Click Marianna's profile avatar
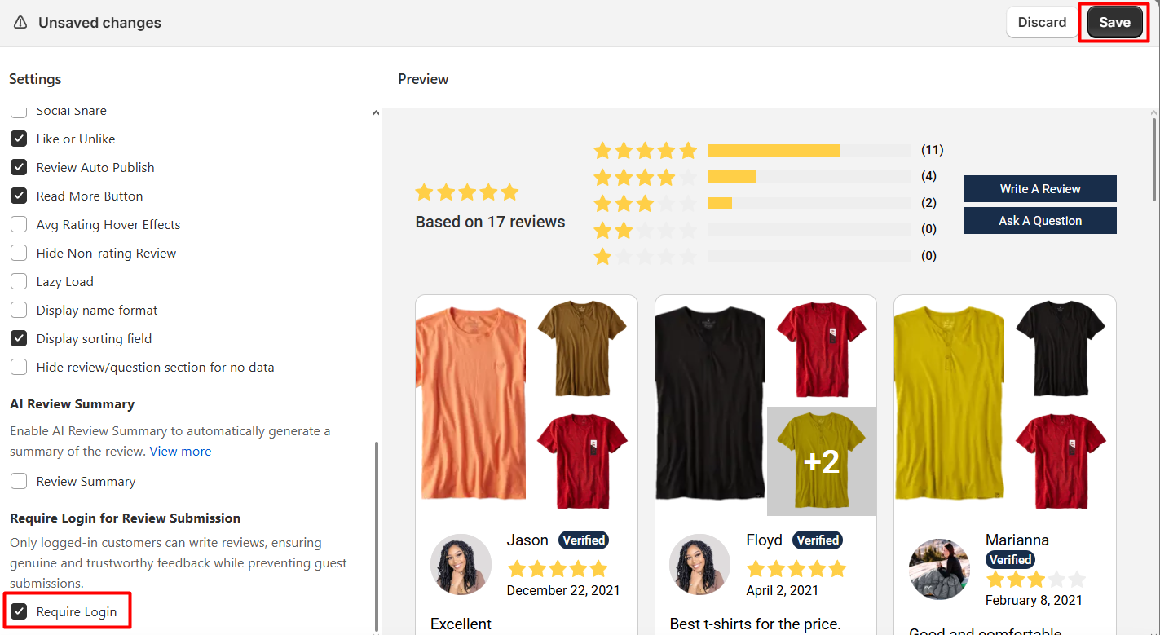The image size is (1160, 635). click(x=939, y=569)
